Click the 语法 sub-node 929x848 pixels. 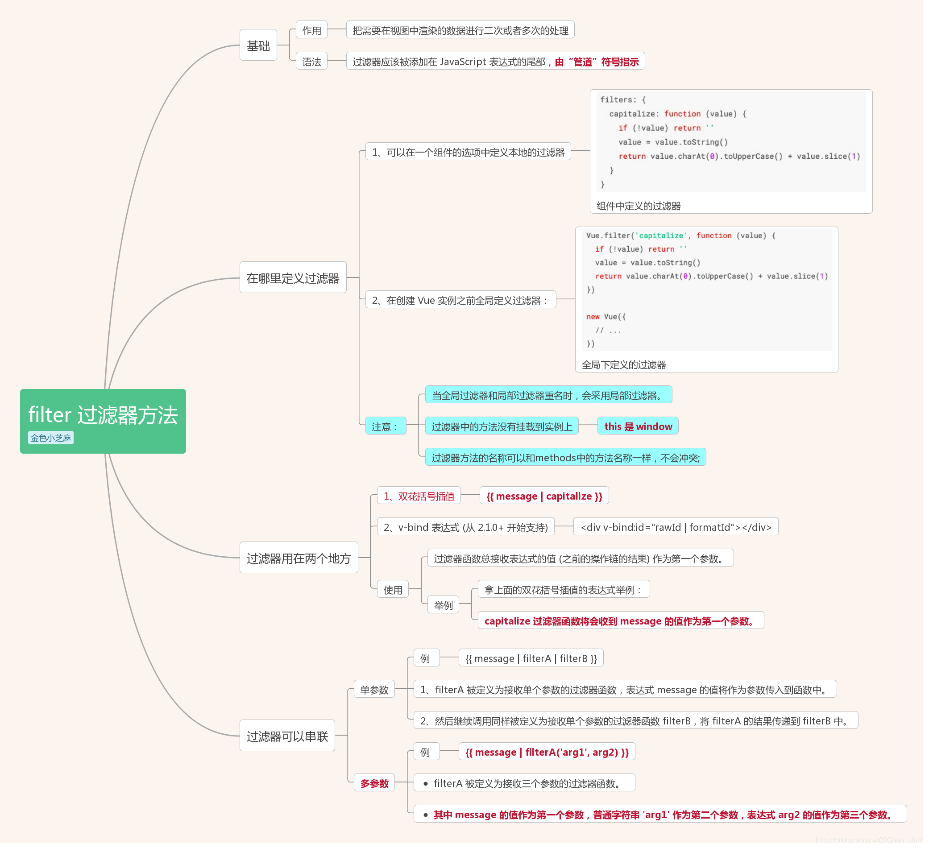click(311, 61)
